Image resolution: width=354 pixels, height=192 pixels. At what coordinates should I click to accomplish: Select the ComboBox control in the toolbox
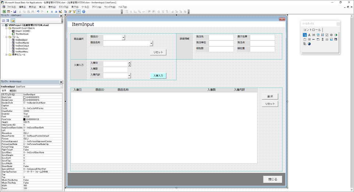point(318,35)
